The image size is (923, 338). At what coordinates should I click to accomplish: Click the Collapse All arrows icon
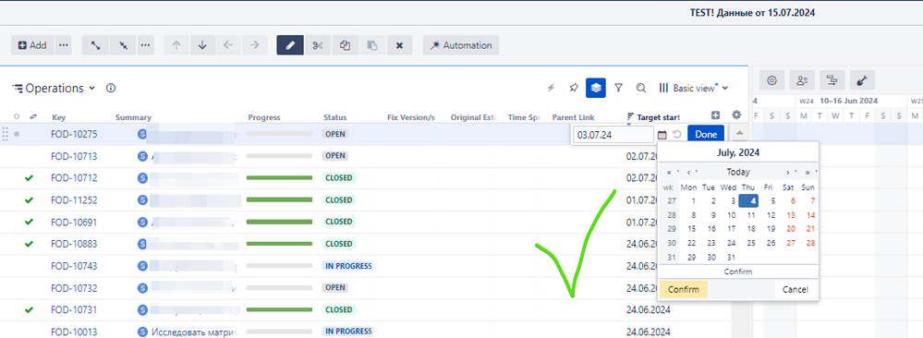coord(124,45)
